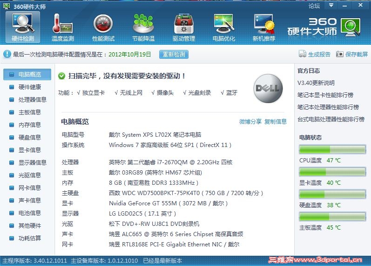The image size is (371, 266).
Task: Click the 松下 DVD+-RW UJ8C1 drive text
Action: 154,224
